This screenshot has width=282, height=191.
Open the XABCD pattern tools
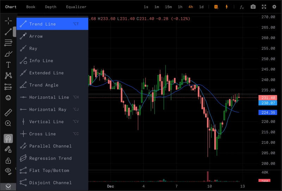tap(8, 76)
